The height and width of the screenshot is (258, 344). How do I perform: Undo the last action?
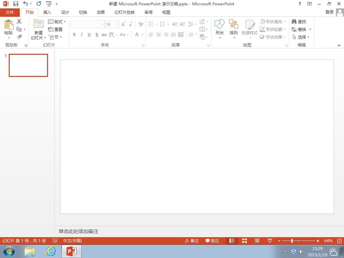coord(26,3)
